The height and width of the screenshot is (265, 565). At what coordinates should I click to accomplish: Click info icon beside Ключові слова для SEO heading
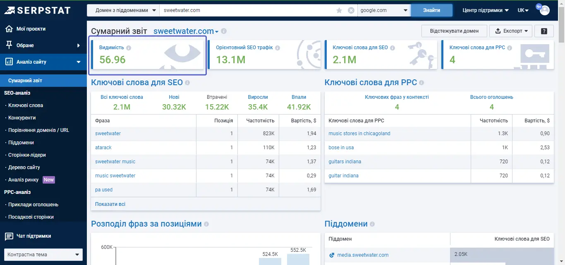tap(187, 83)
